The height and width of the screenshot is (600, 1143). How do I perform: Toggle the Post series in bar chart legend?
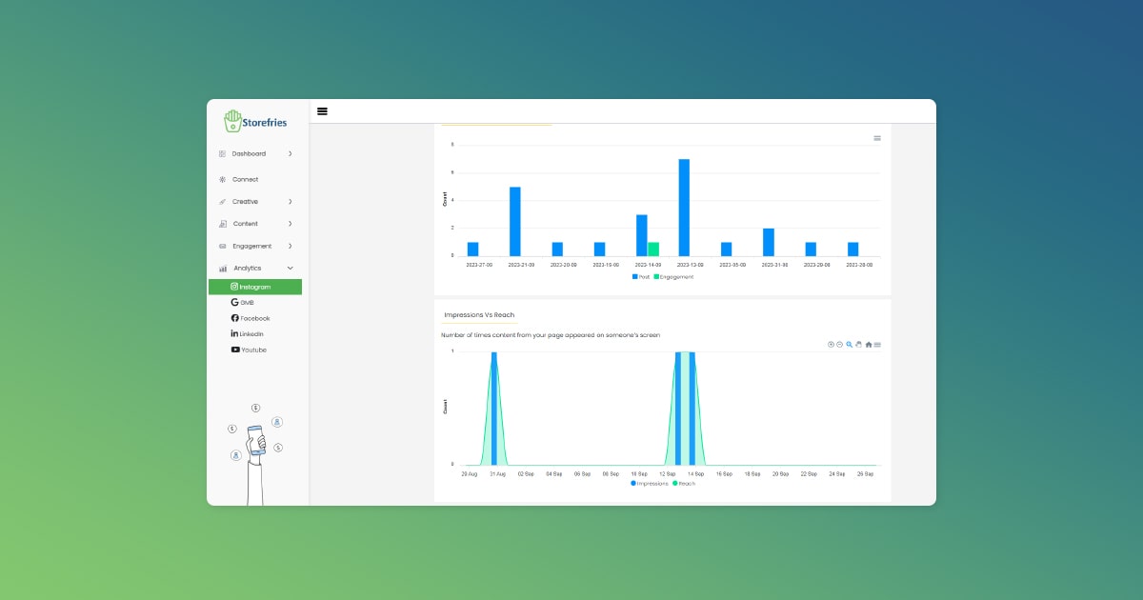coord(641,276)
